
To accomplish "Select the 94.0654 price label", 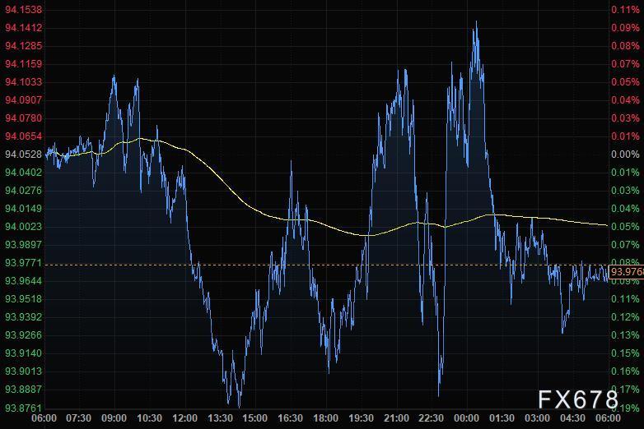I will [x=23, y=136].
